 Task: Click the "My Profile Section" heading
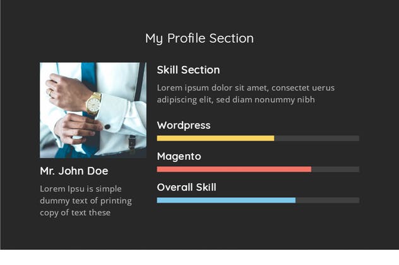pos(199,38)
